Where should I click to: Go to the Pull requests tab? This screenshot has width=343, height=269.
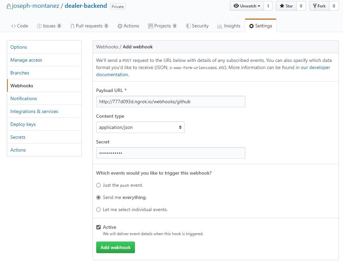(x=89, y=26)
